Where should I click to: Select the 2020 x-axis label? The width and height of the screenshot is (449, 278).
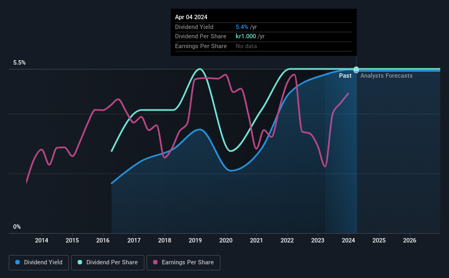point(226,240)
